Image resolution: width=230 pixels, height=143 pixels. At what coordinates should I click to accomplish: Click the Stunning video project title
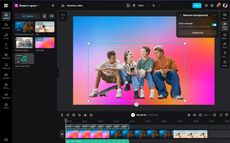(75, 6)
